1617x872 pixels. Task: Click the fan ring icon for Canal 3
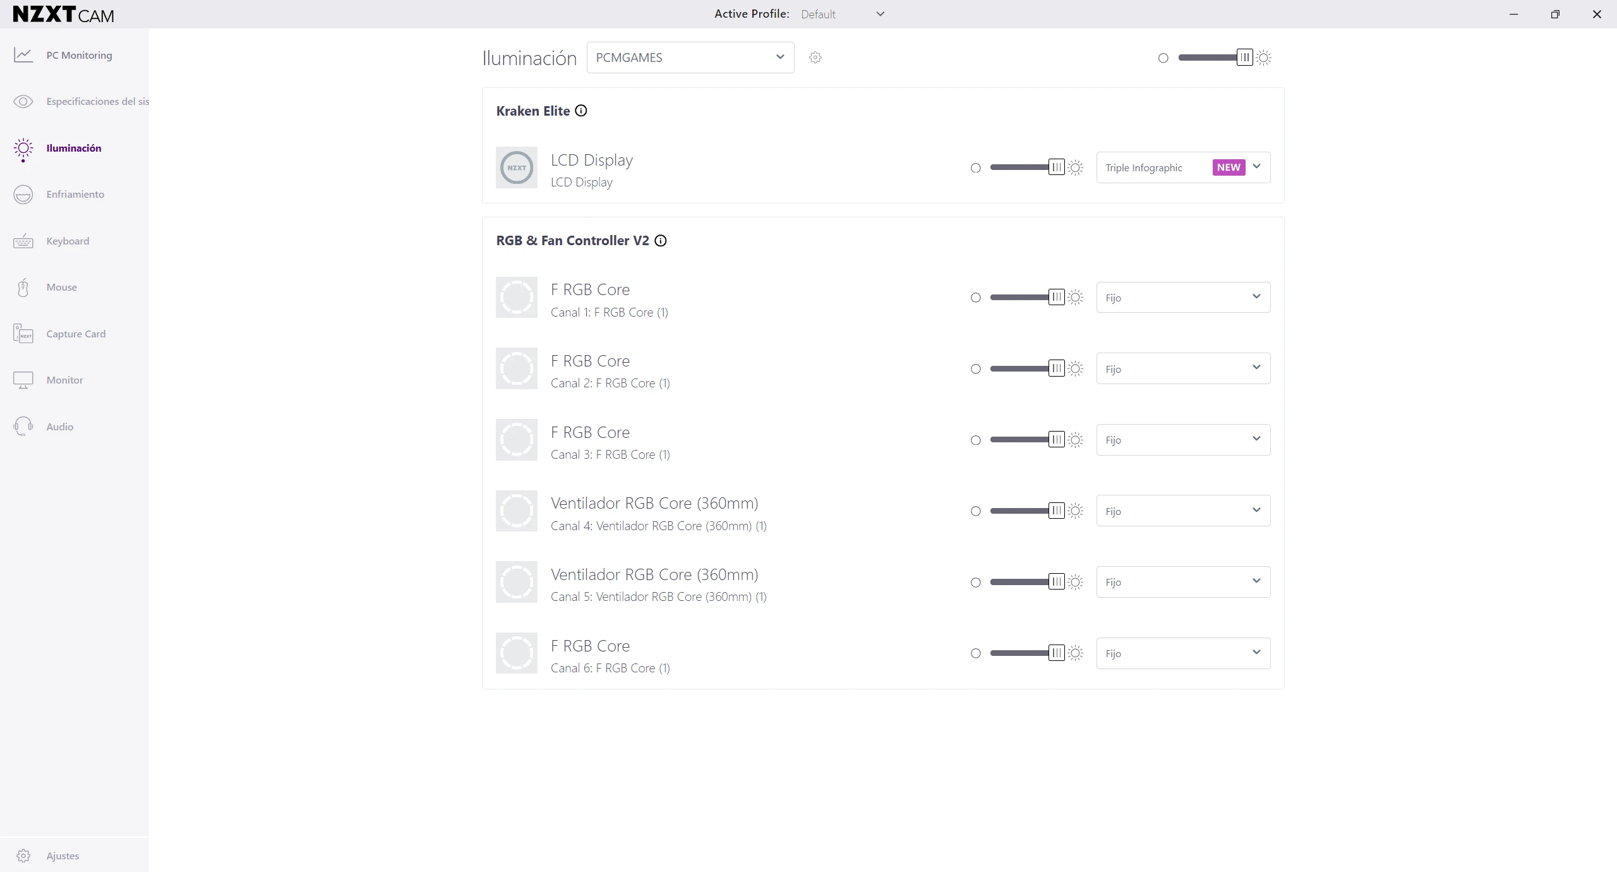pyautogui.click(x=517, y=440)
